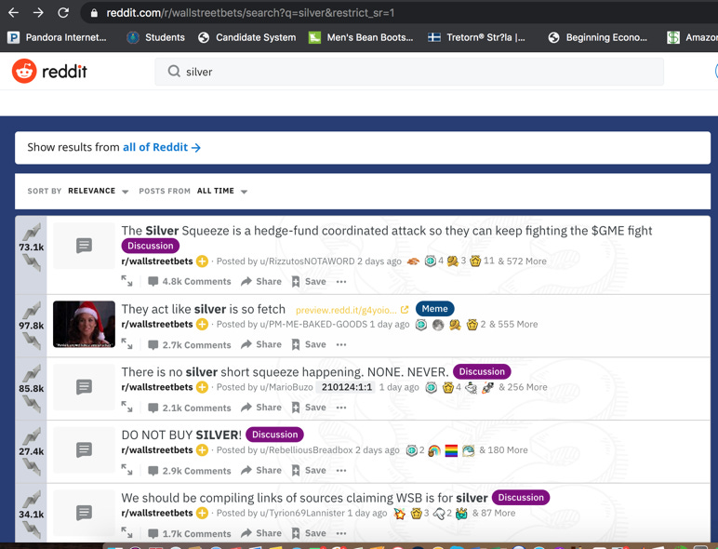This screenshot has height=549, width=718.
Task: Expand the DO NOT BUY SILVER post
Action: pyautogui.click(x=126, y=470)
